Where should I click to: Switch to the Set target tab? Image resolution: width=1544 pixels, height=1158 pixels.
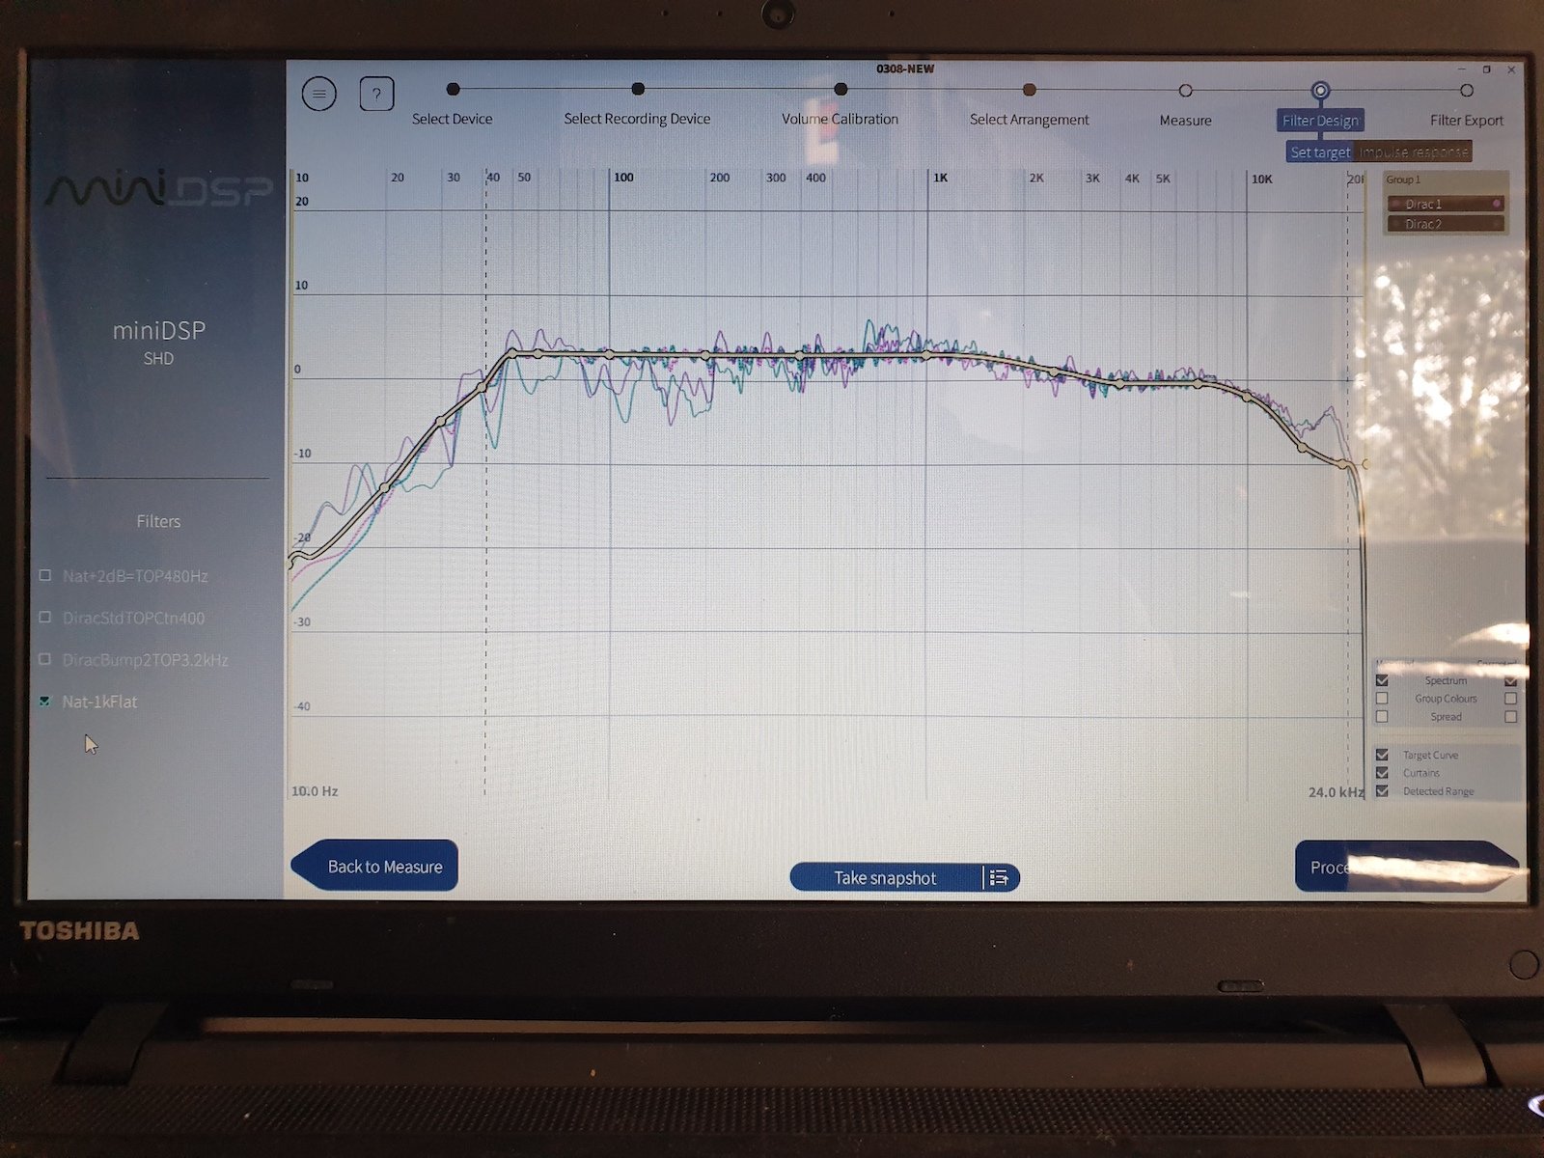[1320, 152]
